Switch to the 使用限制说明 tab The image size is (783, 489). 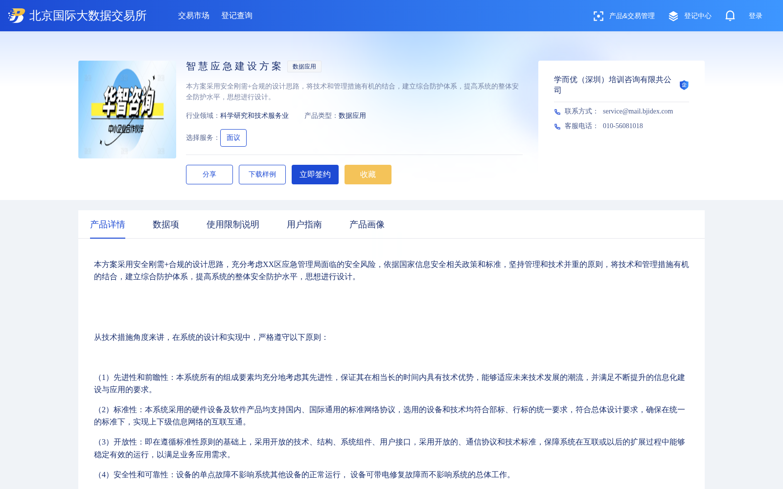tap(233, 224)
